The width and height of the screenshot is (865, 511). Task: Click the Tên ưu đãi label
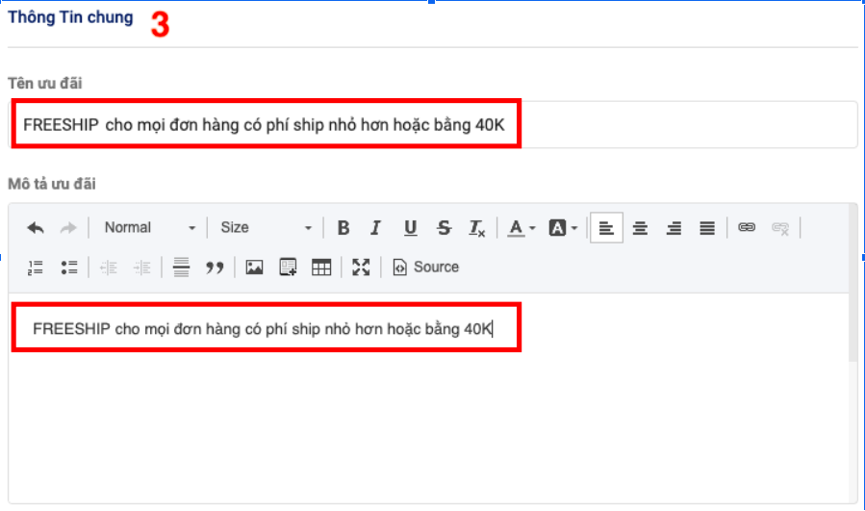click(x=45, y=84)
